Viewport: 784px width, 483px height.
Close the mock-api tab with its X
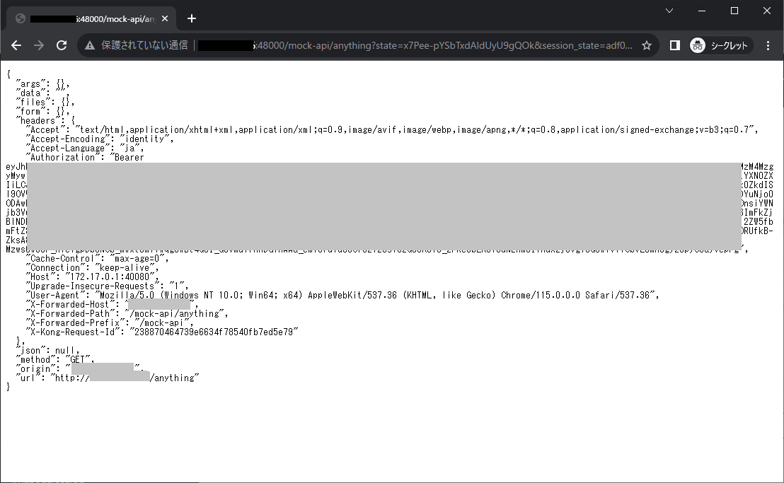[164, 18]
